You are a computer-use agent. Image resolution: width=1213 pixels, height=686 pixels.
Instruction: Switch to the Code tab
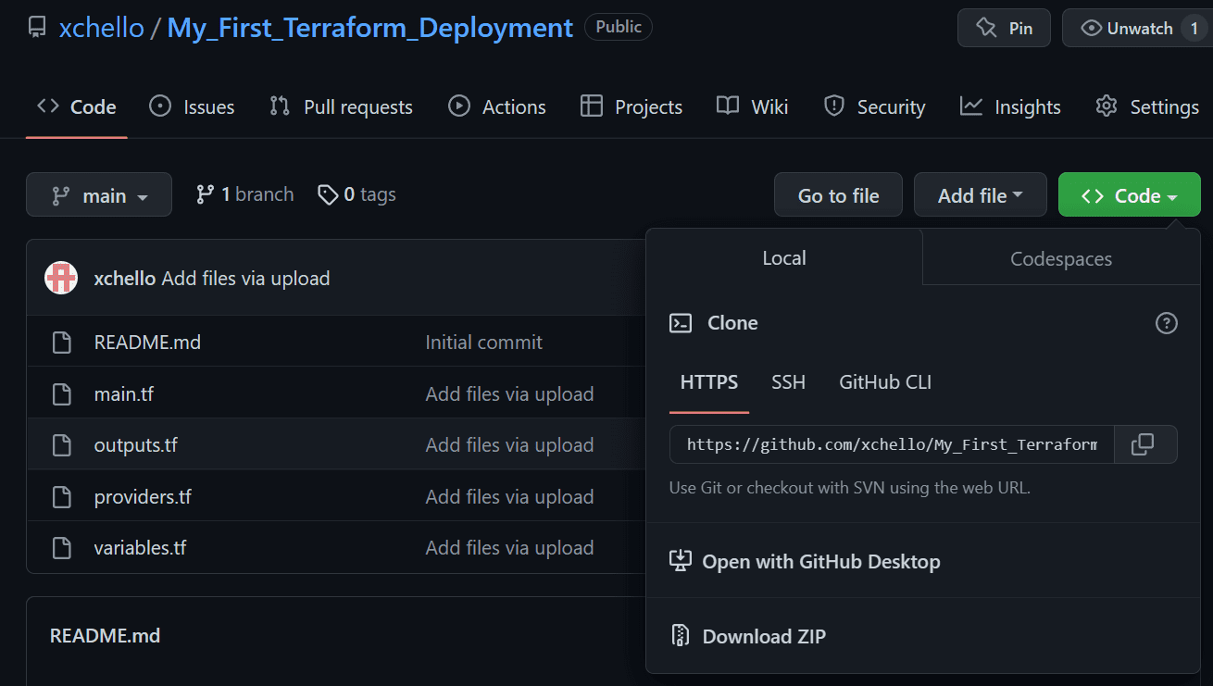point(77,106)
